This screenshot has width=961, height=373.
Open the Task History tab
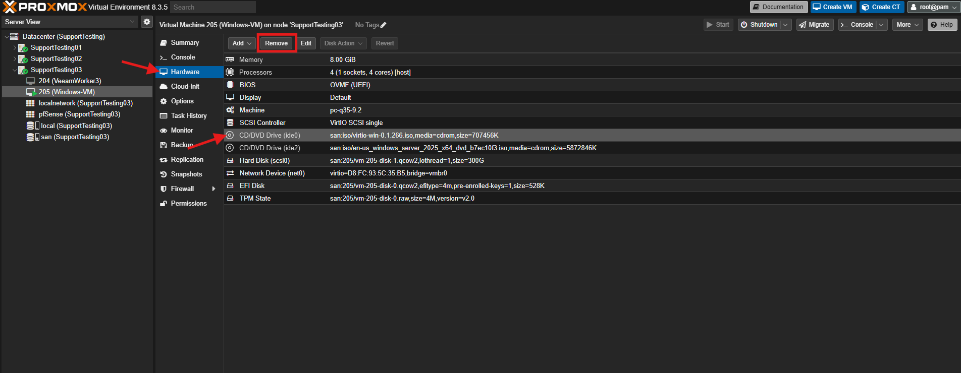pyautogui.click(x=189, y=116)
